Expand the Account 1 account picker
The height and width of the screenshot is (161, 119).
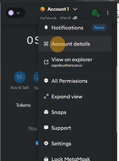pos(58,9)
